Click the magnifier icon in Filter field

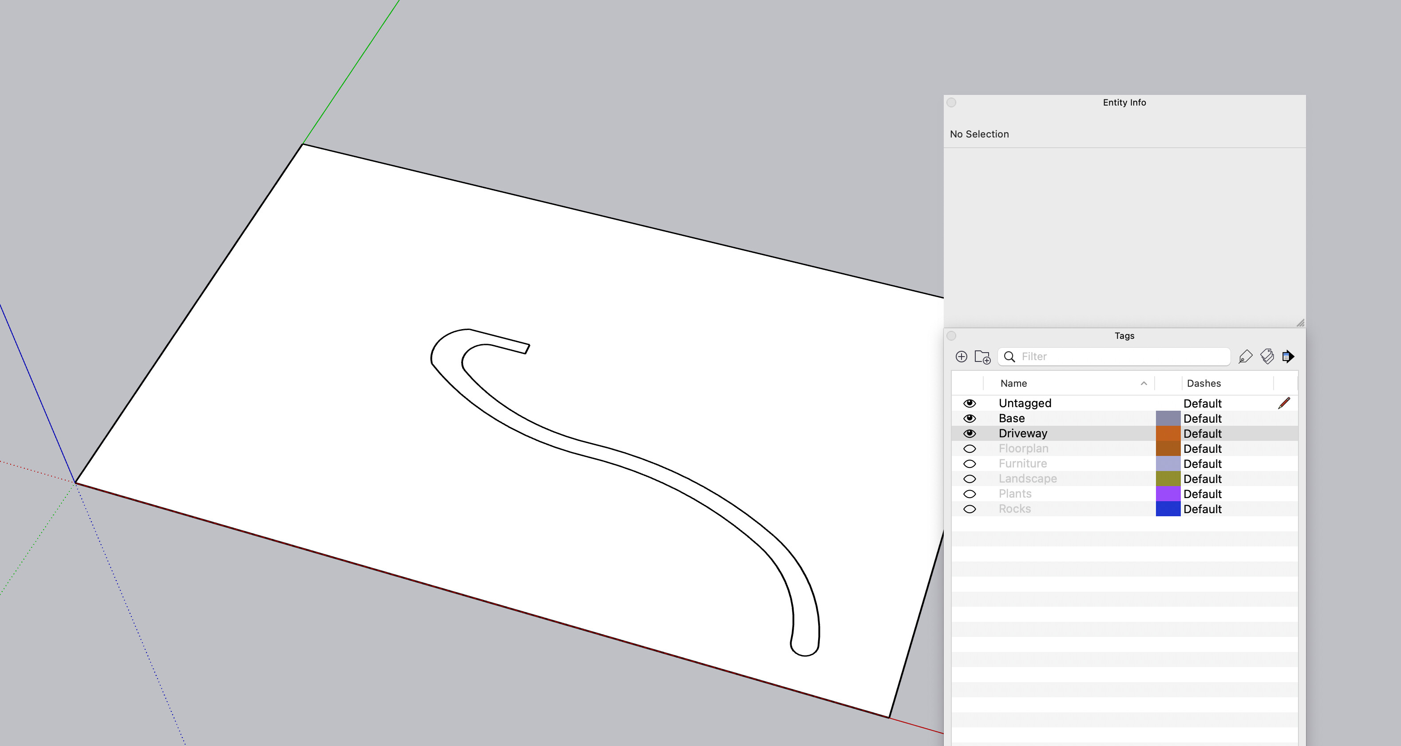click(1009, 357)
